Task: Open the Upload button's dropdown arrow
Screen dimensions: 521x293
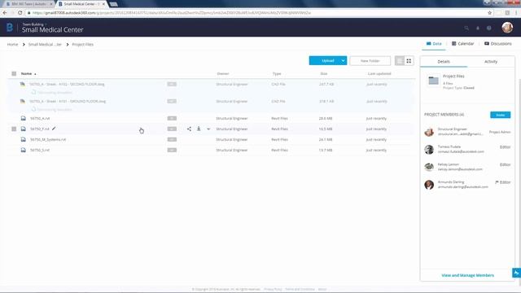Action: coord(343,61)
